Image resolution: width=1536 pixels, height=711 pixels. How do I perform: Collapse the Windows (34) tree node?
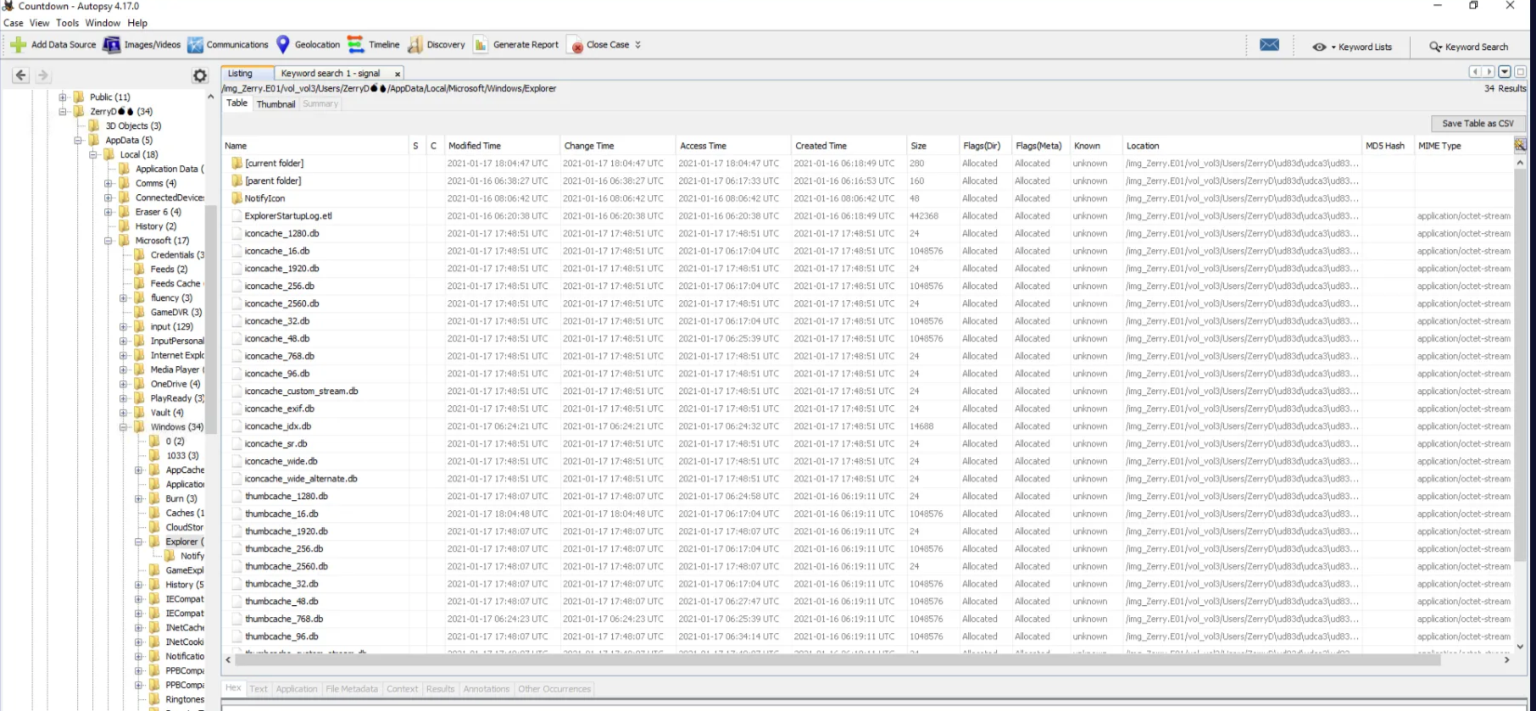tap(124, 427)
